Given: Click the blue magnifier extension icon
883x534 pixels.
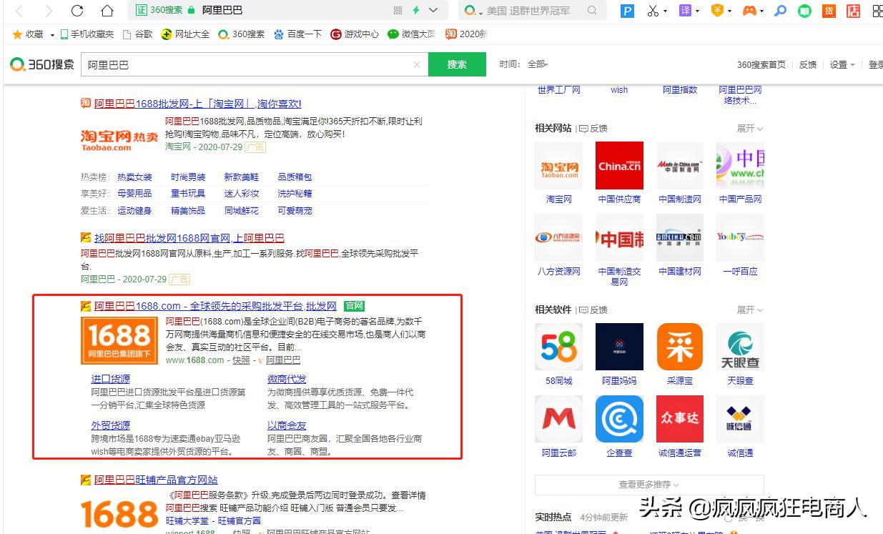Looking at the screenshot, I should coord(781,11).
